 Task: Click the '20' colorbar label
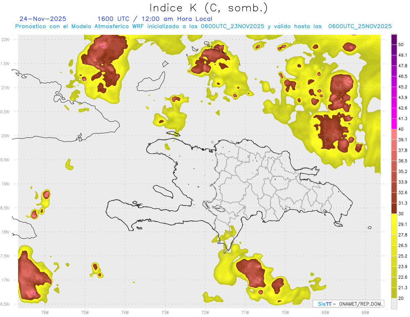click(x=401, y=298)
